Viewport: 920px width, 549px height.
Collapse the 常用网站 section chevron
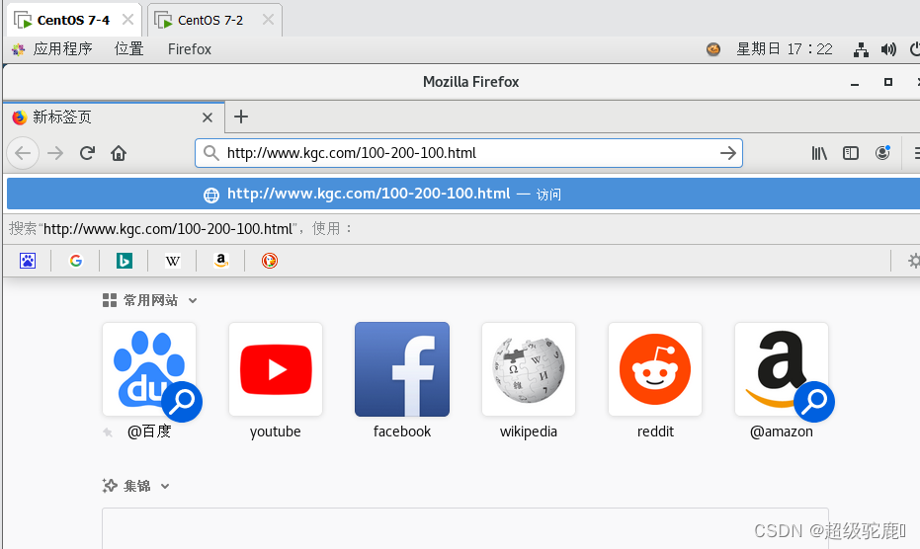coord(193,301)
